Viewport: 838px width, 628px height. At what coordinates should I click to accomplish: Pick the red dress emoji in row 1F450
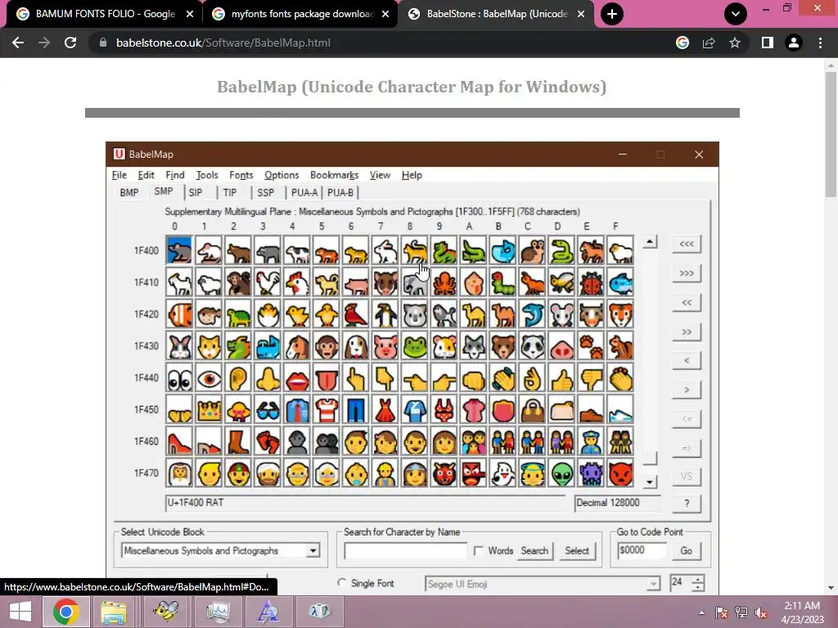coord(385,410)
